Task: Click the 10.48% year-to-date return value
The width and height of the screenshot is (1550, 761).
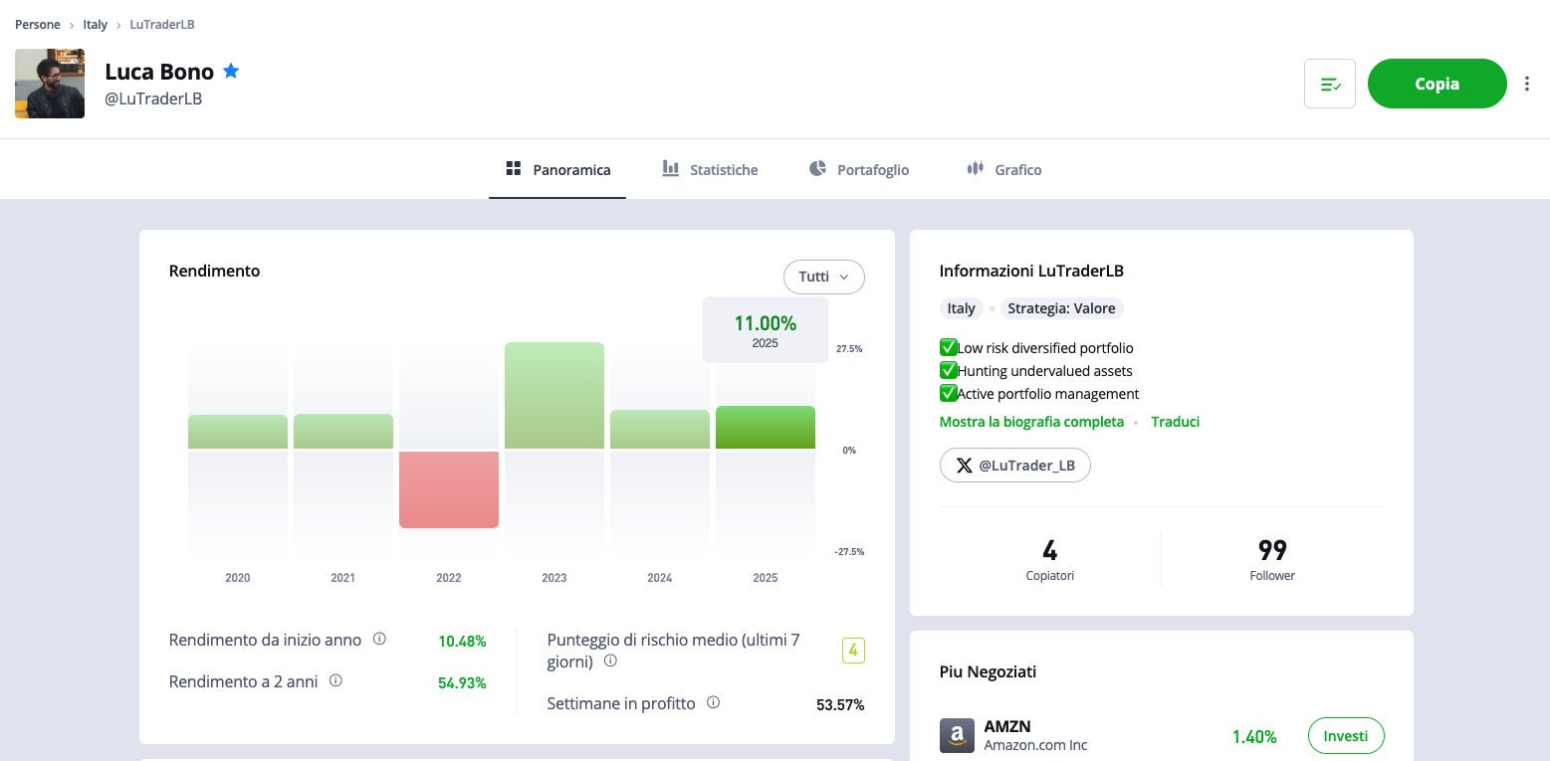Action: coord(462,641)
